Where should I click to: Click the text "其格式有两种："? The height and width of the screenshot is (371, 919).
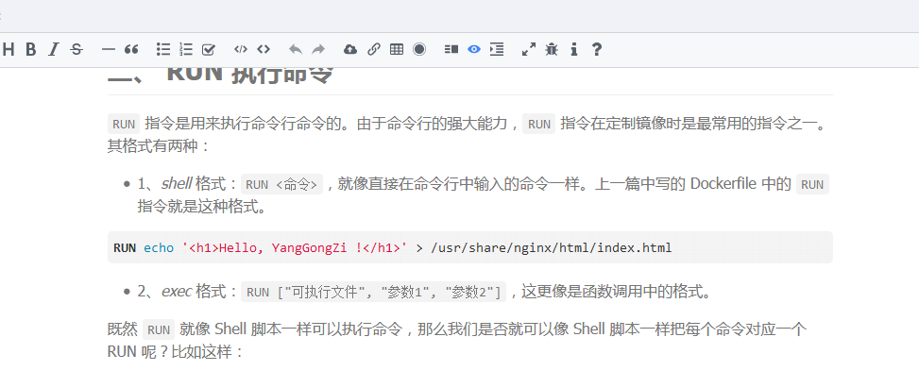point(159,145)
